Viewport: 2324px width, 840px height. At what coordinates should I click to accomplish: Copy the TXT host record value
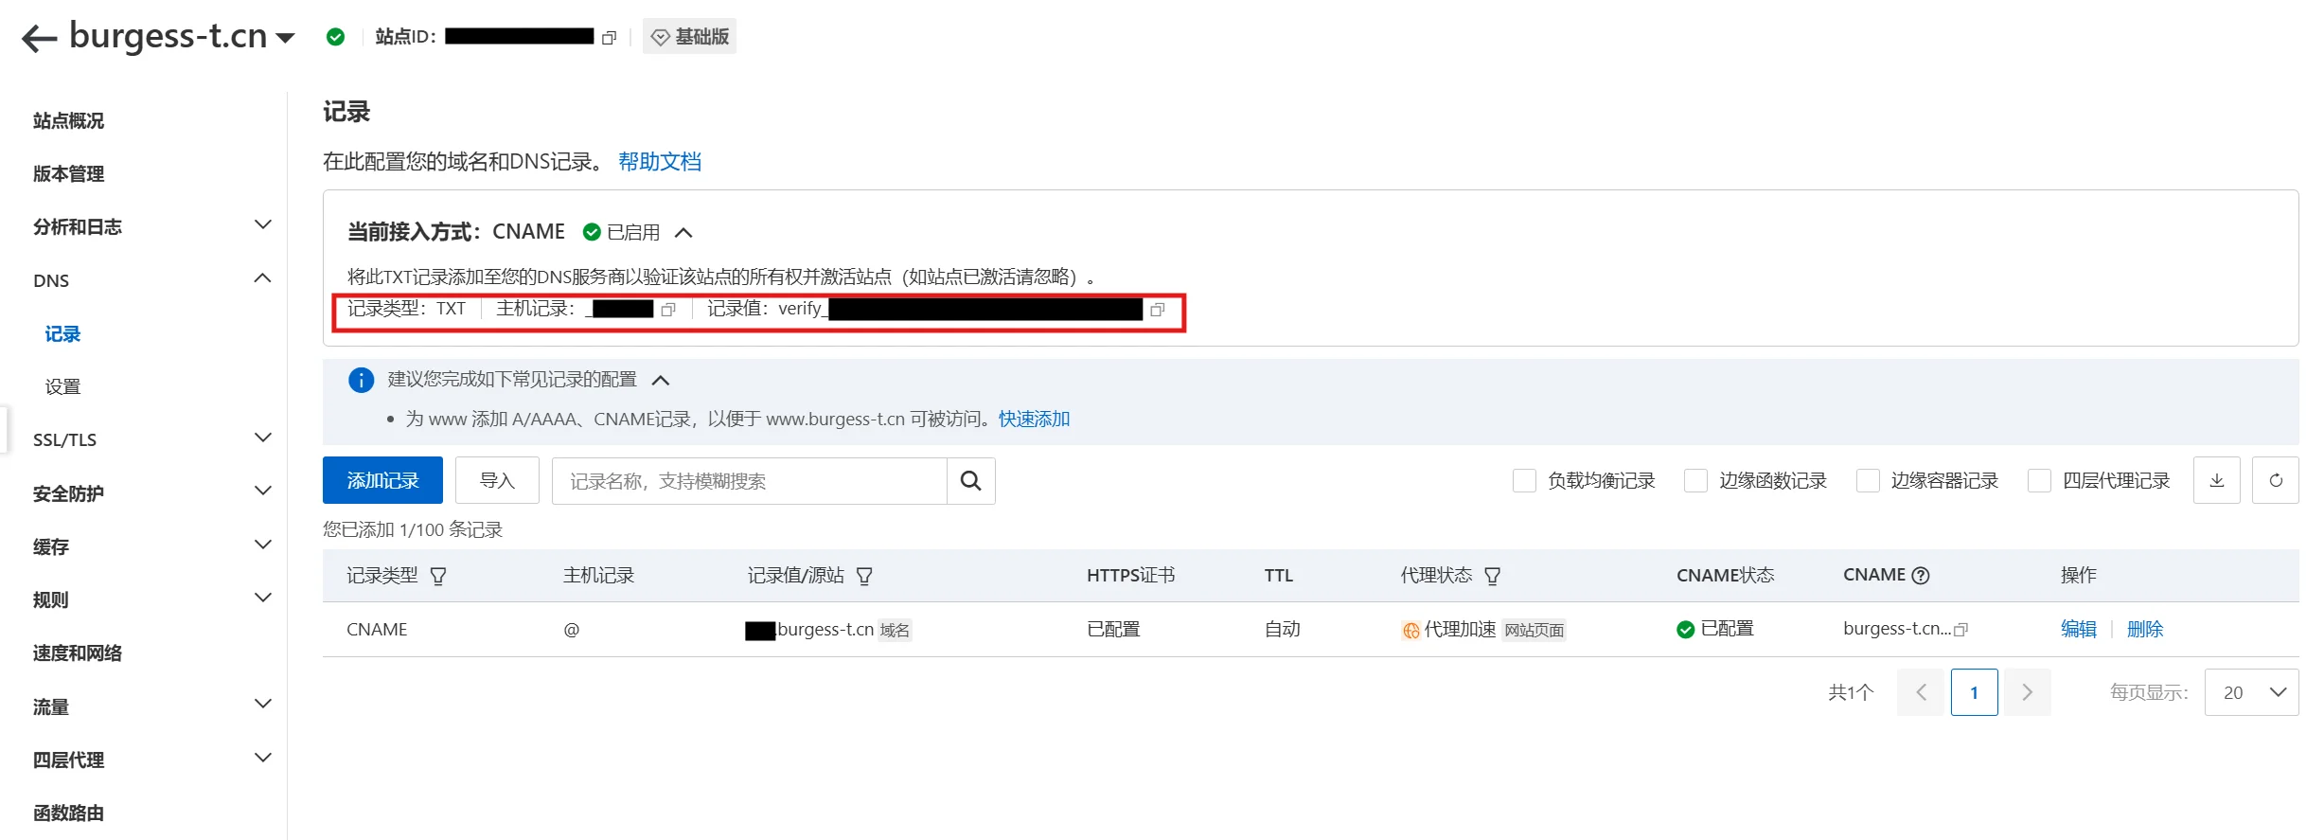click(x=668, y=310)
